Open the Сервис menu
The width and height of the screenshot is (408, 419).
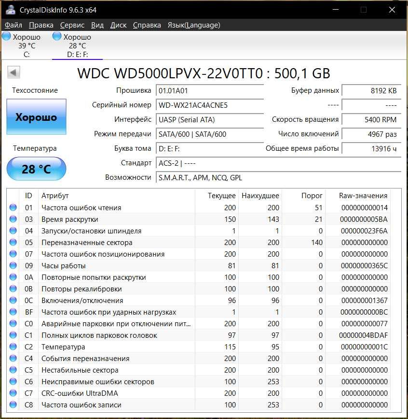pyautogui.click(x=72, y=25)
